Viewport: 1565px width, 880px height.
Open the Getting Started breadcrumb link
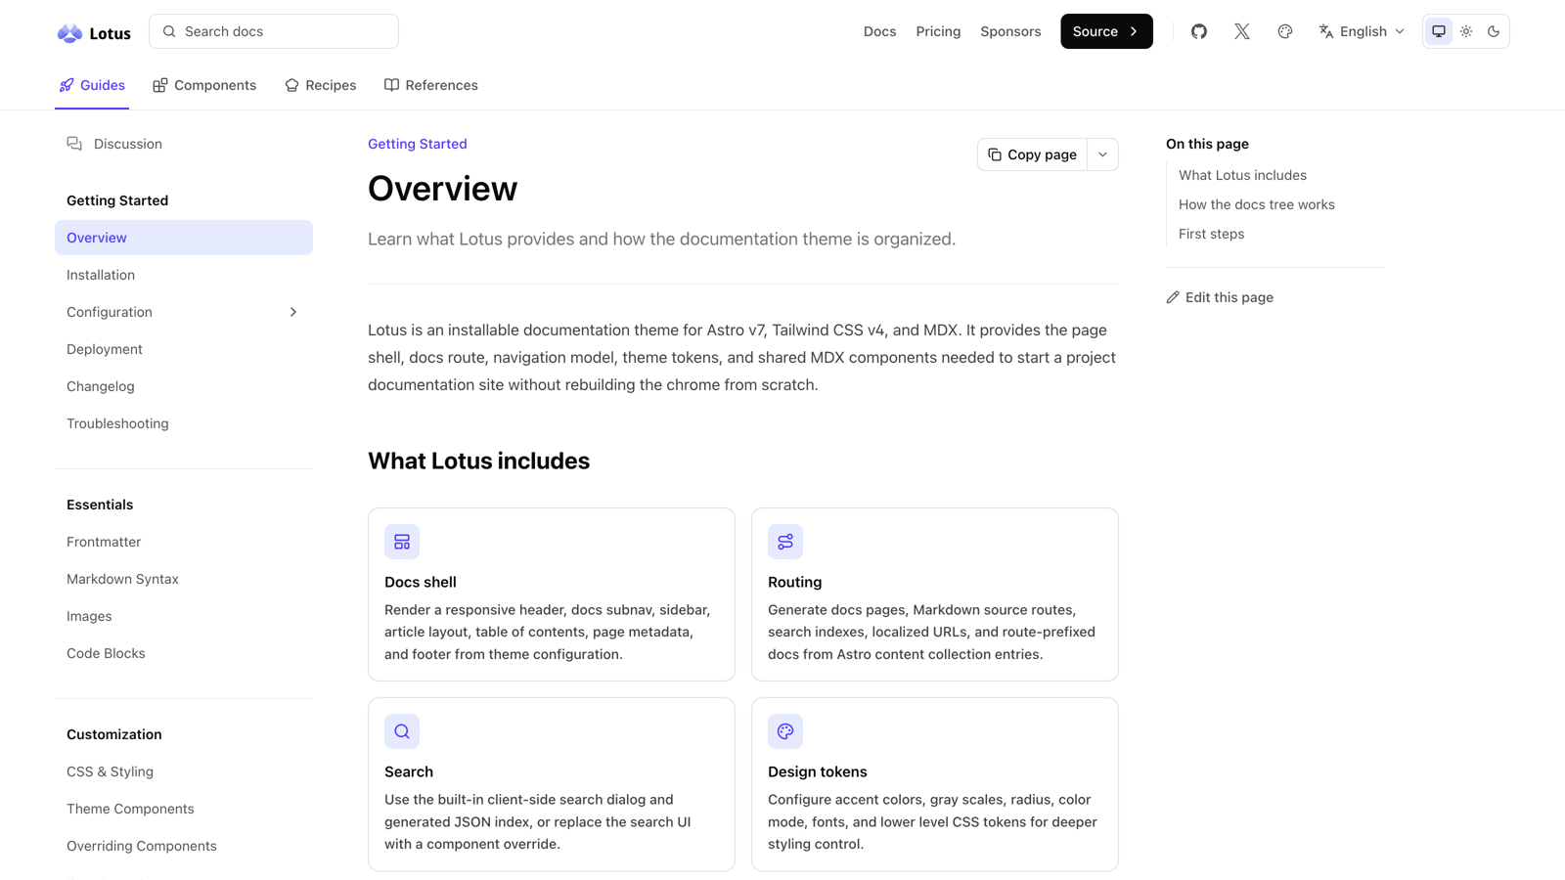[418, 144]
